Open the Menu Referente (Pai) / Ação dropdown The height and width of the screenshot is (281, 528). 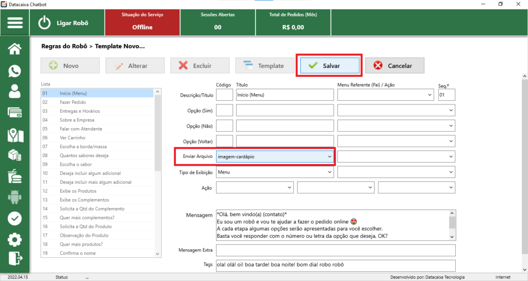430,95
